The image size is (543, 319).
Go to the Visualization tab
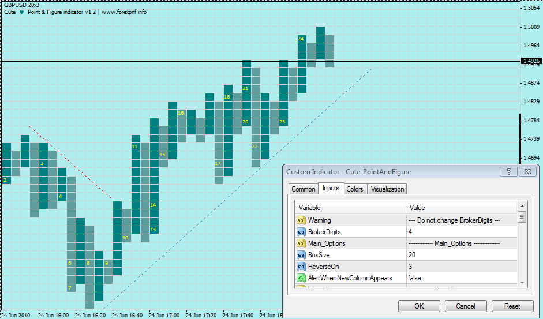[387, 189]
